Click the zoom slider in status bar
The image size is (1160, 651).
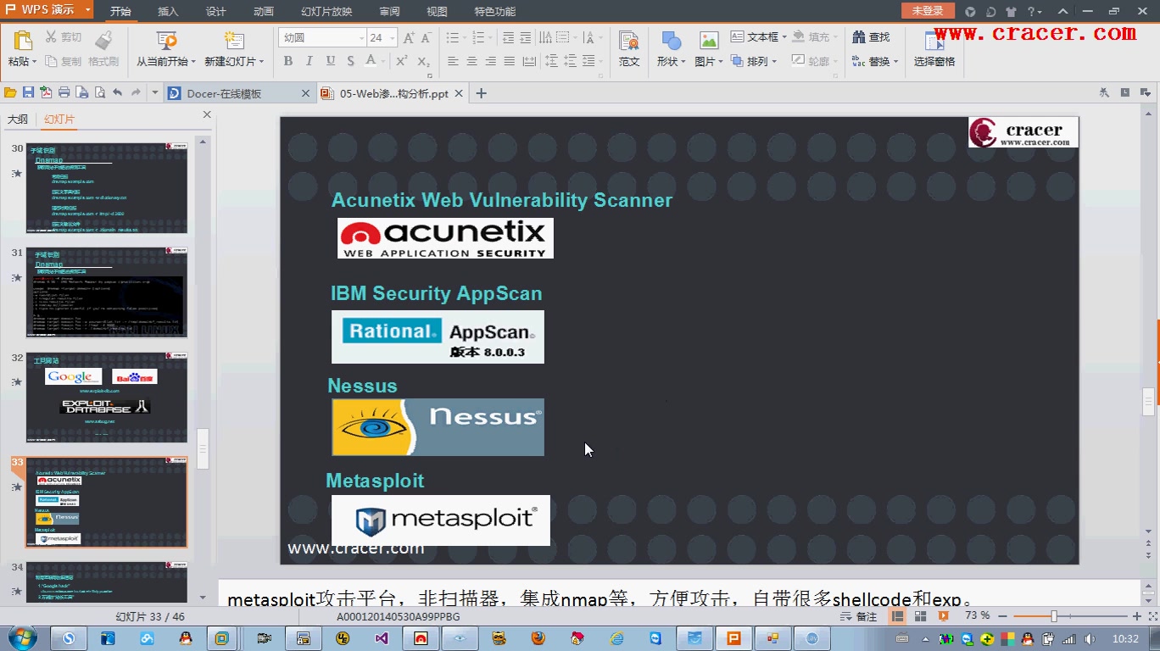coord(1054,616)
